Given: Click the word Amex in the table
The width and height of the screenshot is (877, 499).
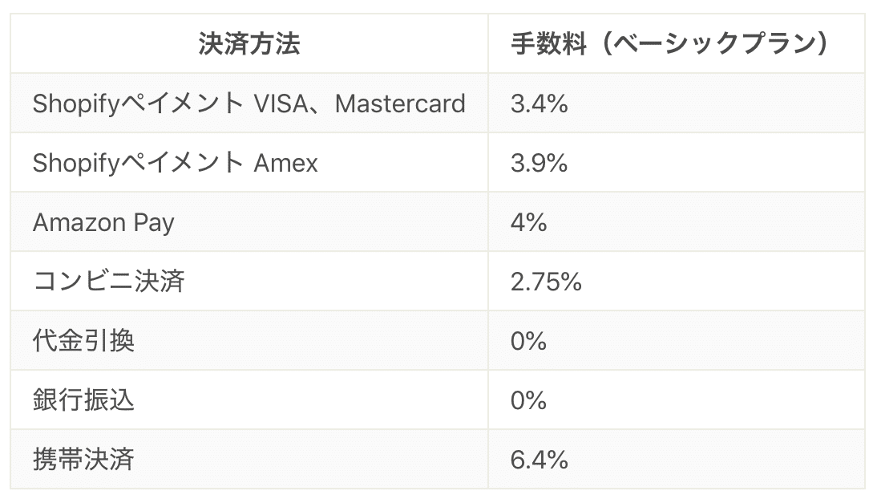Looking at the screenshot, I should click(x=286, y=163).
